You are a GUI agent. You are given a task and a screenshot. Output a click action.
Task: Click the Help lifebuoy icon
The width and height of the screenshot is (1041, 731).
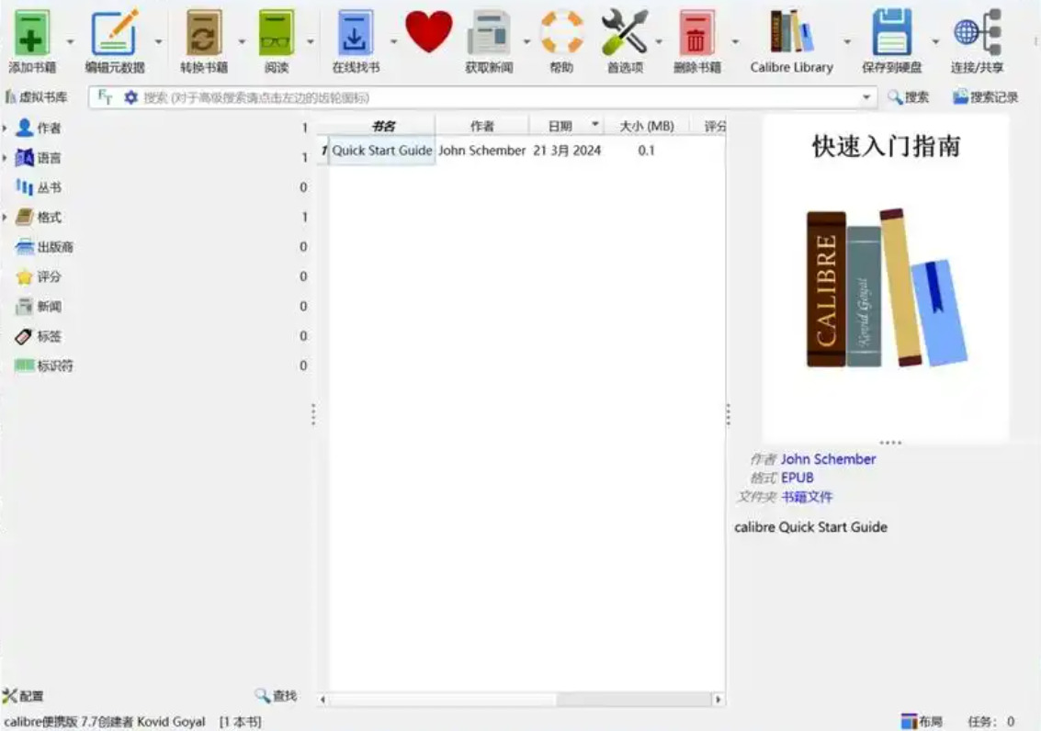[x=561, y=32]
